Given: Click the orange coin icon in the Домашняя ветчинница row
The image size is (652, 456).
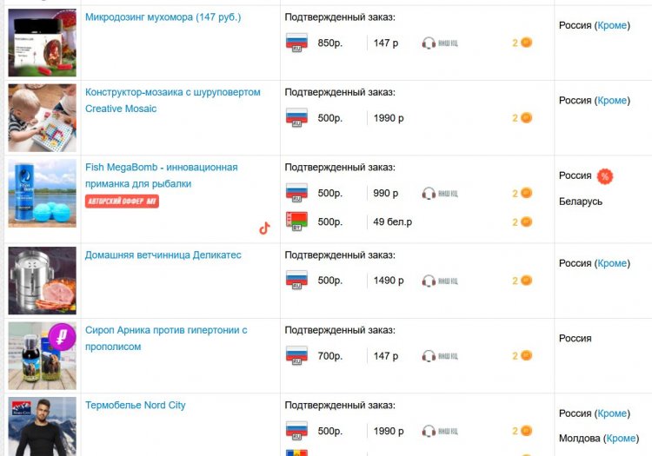Looking at the screenshot, I should click(527, 281).
